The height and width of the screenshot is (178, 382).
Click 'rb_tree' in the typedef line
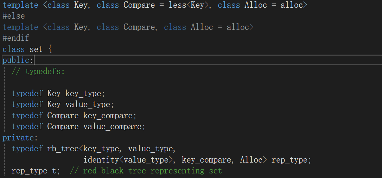[63, 149]
